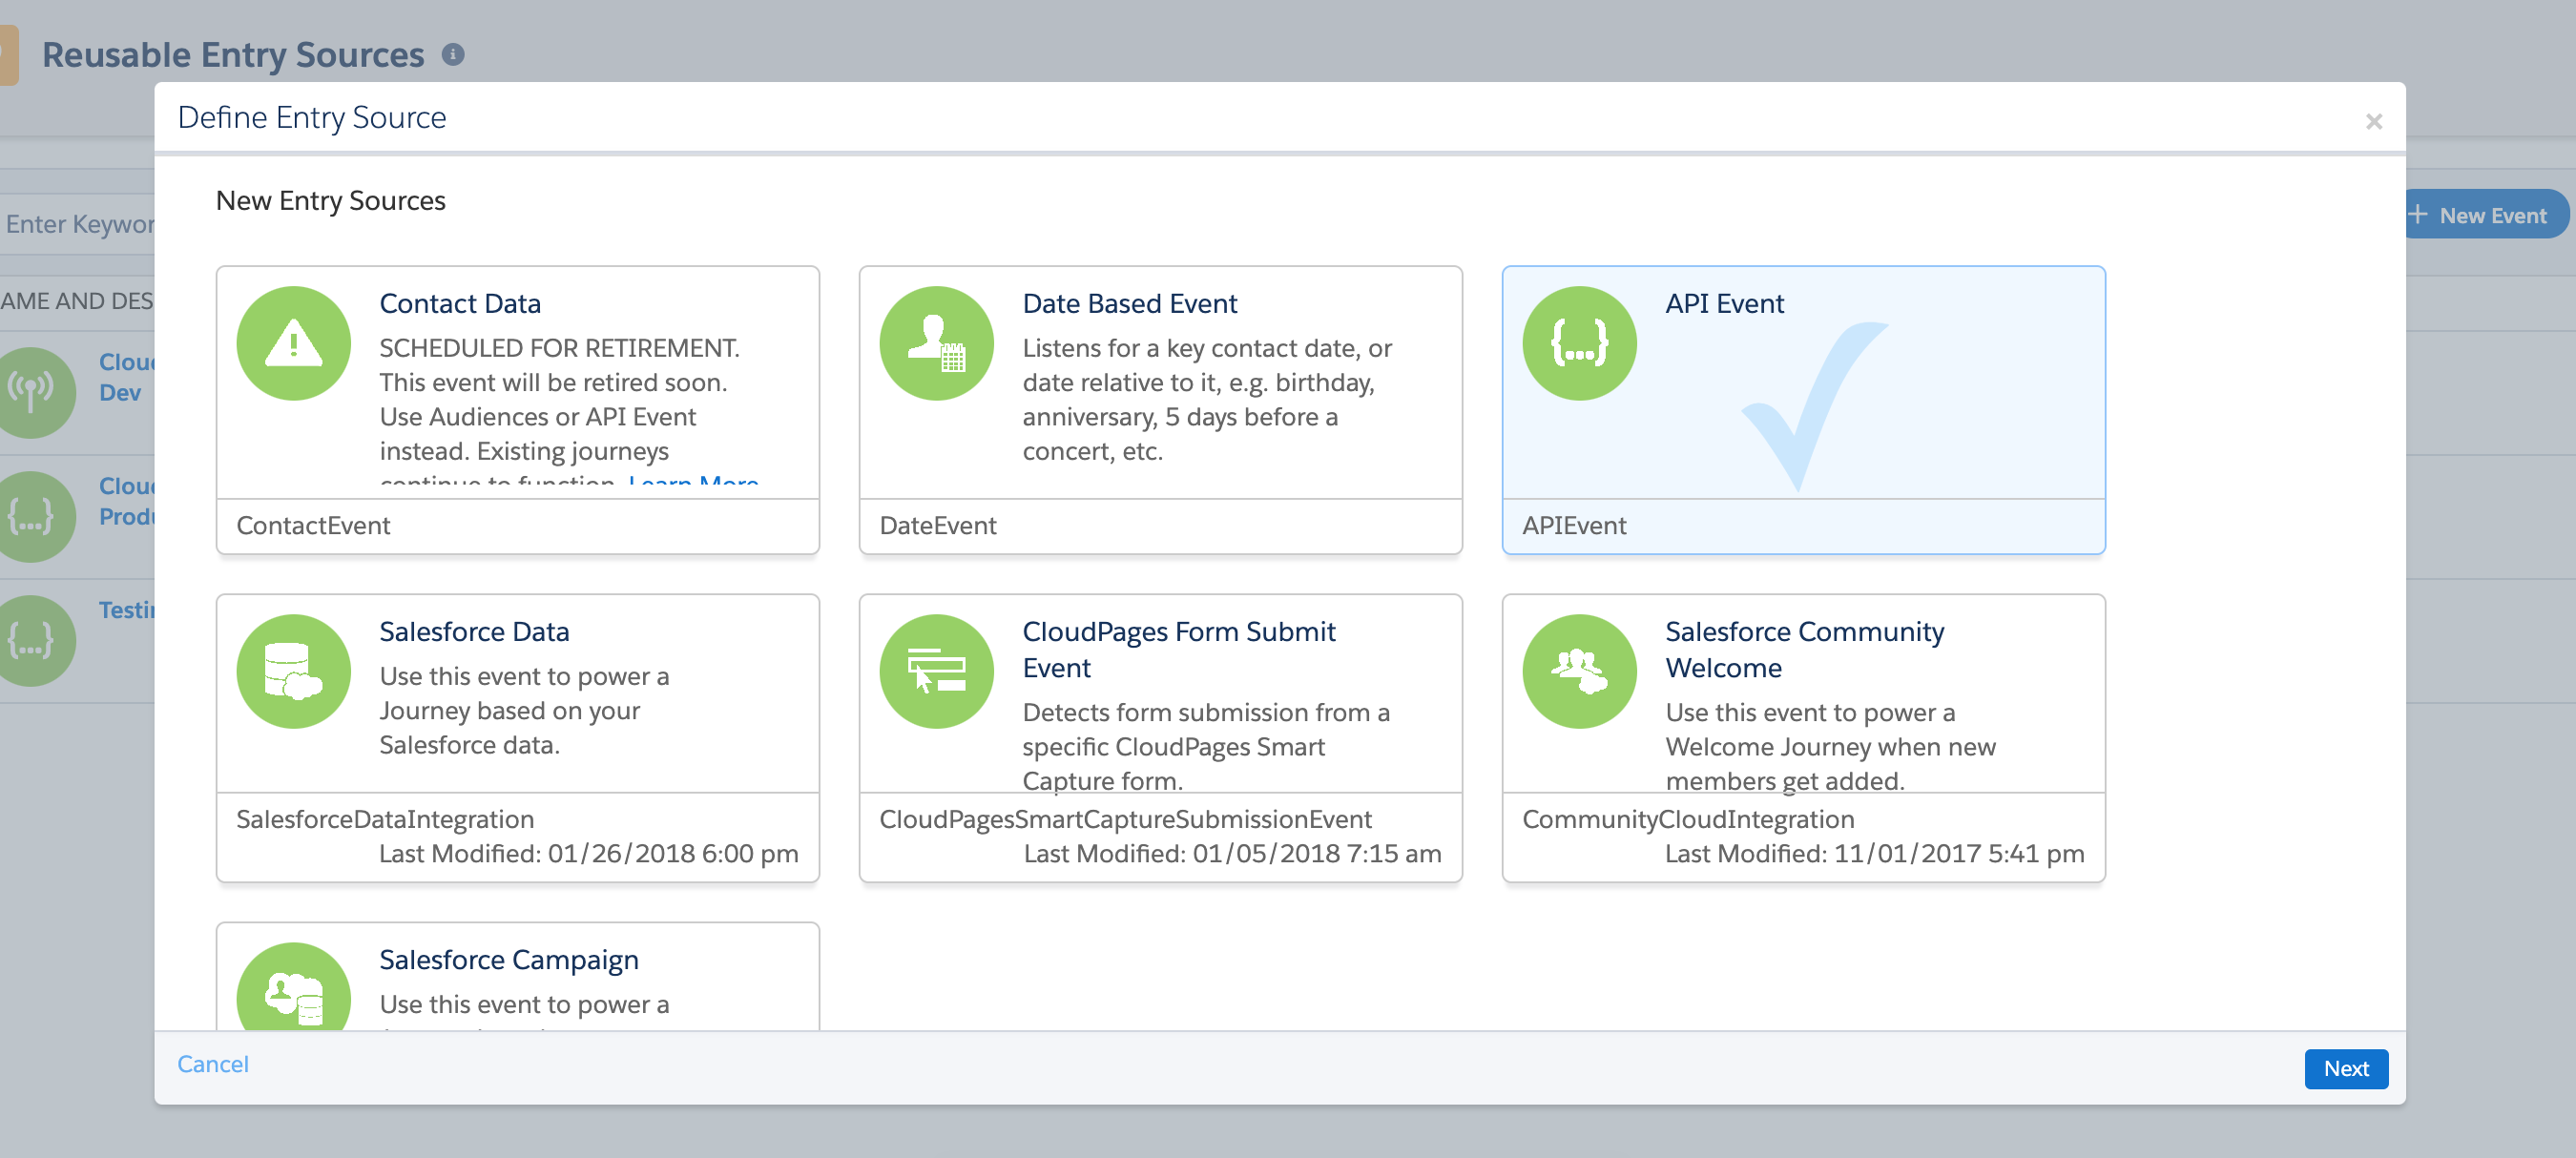Open the Cloud Prod entry in background
This screenshot has width=2576, height=1158.
click(x=126, y=501)
